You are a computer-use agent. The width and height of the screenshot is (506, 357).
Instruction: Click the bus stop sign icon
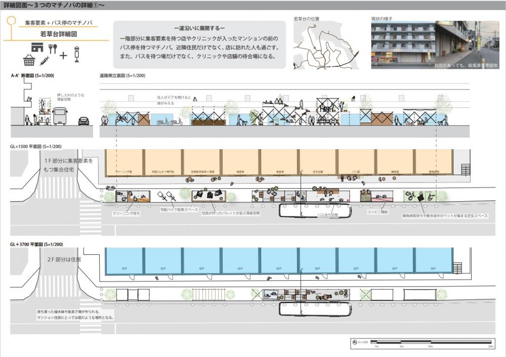click(x=77, y=54)
